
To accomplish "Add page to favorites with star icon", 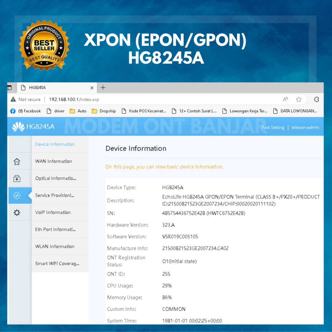I will pyautogui.click(x=299, y=100).
